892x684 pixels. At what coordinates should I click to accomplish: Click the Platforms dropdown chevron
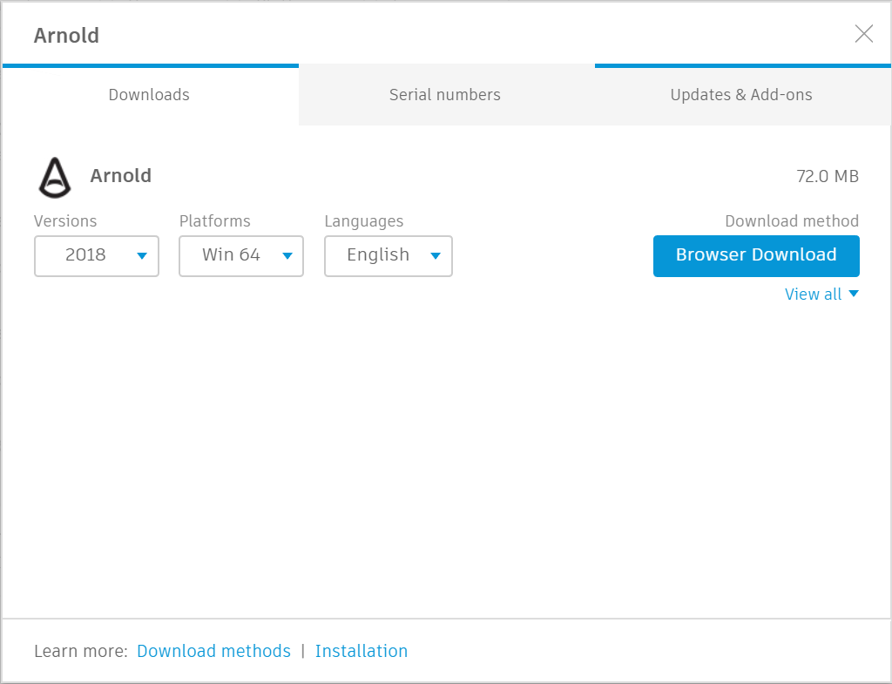287,256
